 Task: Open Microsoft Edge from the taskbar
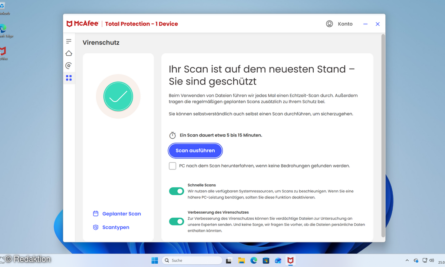254,260
